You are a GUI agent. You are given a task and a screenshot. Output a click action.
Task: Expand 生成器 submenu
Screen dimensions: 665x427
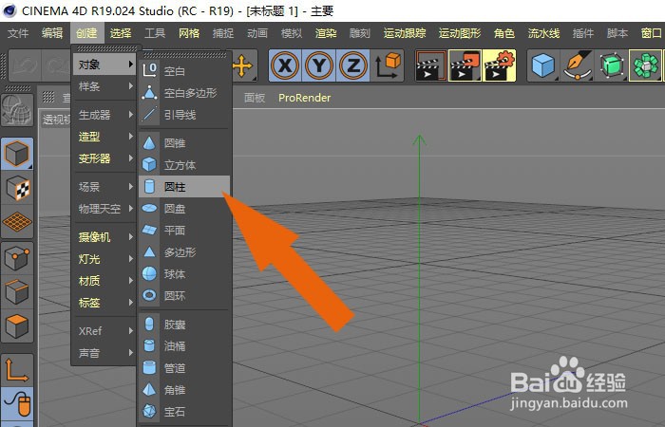pos(104,115)
